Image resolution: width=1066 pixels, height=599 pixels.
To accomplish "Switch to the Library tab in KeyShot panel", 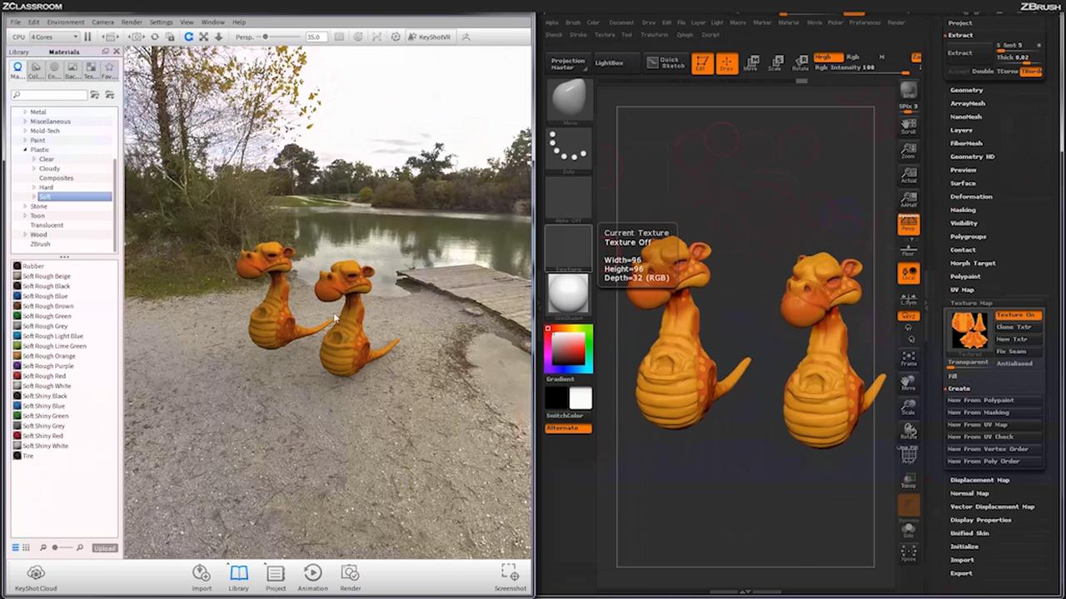I will [x=18, y=52].
